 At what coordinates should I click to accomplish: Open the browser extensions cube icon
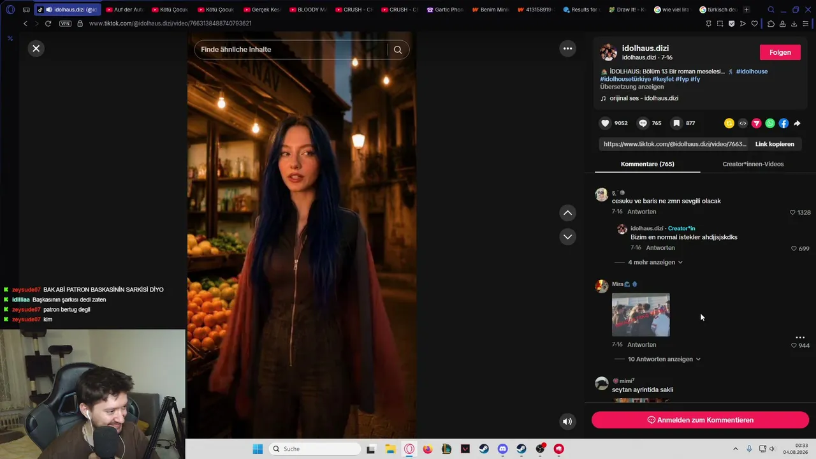pyautogui.click(x=771, y=24)
